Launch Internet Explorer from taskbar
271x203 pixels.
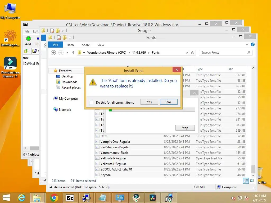pyautogui.click(x=21, y=198)
